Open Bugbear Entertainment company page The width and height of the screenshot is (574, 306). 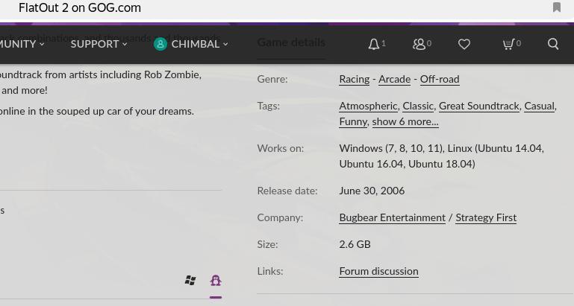tap(392, 218)
